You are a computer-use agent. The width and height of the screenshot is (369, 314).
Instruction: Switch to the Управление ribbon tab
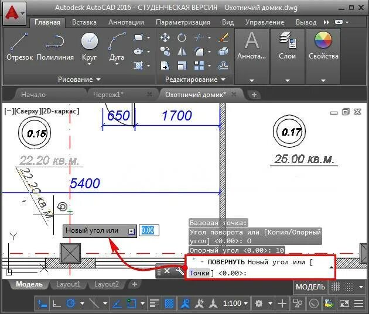point(265,22)
